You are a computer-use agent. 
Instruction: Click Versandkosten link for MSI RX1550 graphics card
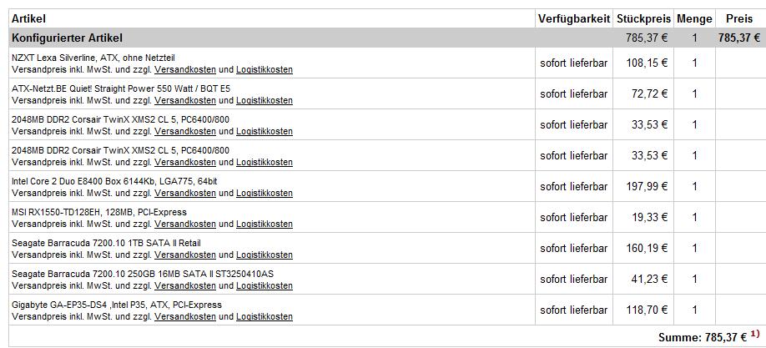click(185, 224)
